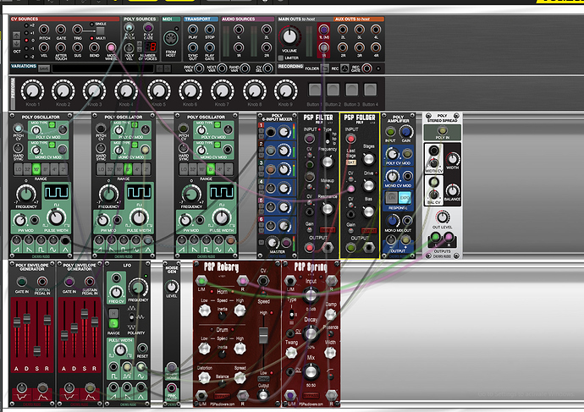584x412 pixels.
Task: Select the SINGLE trigger mode
Action: 91,25
